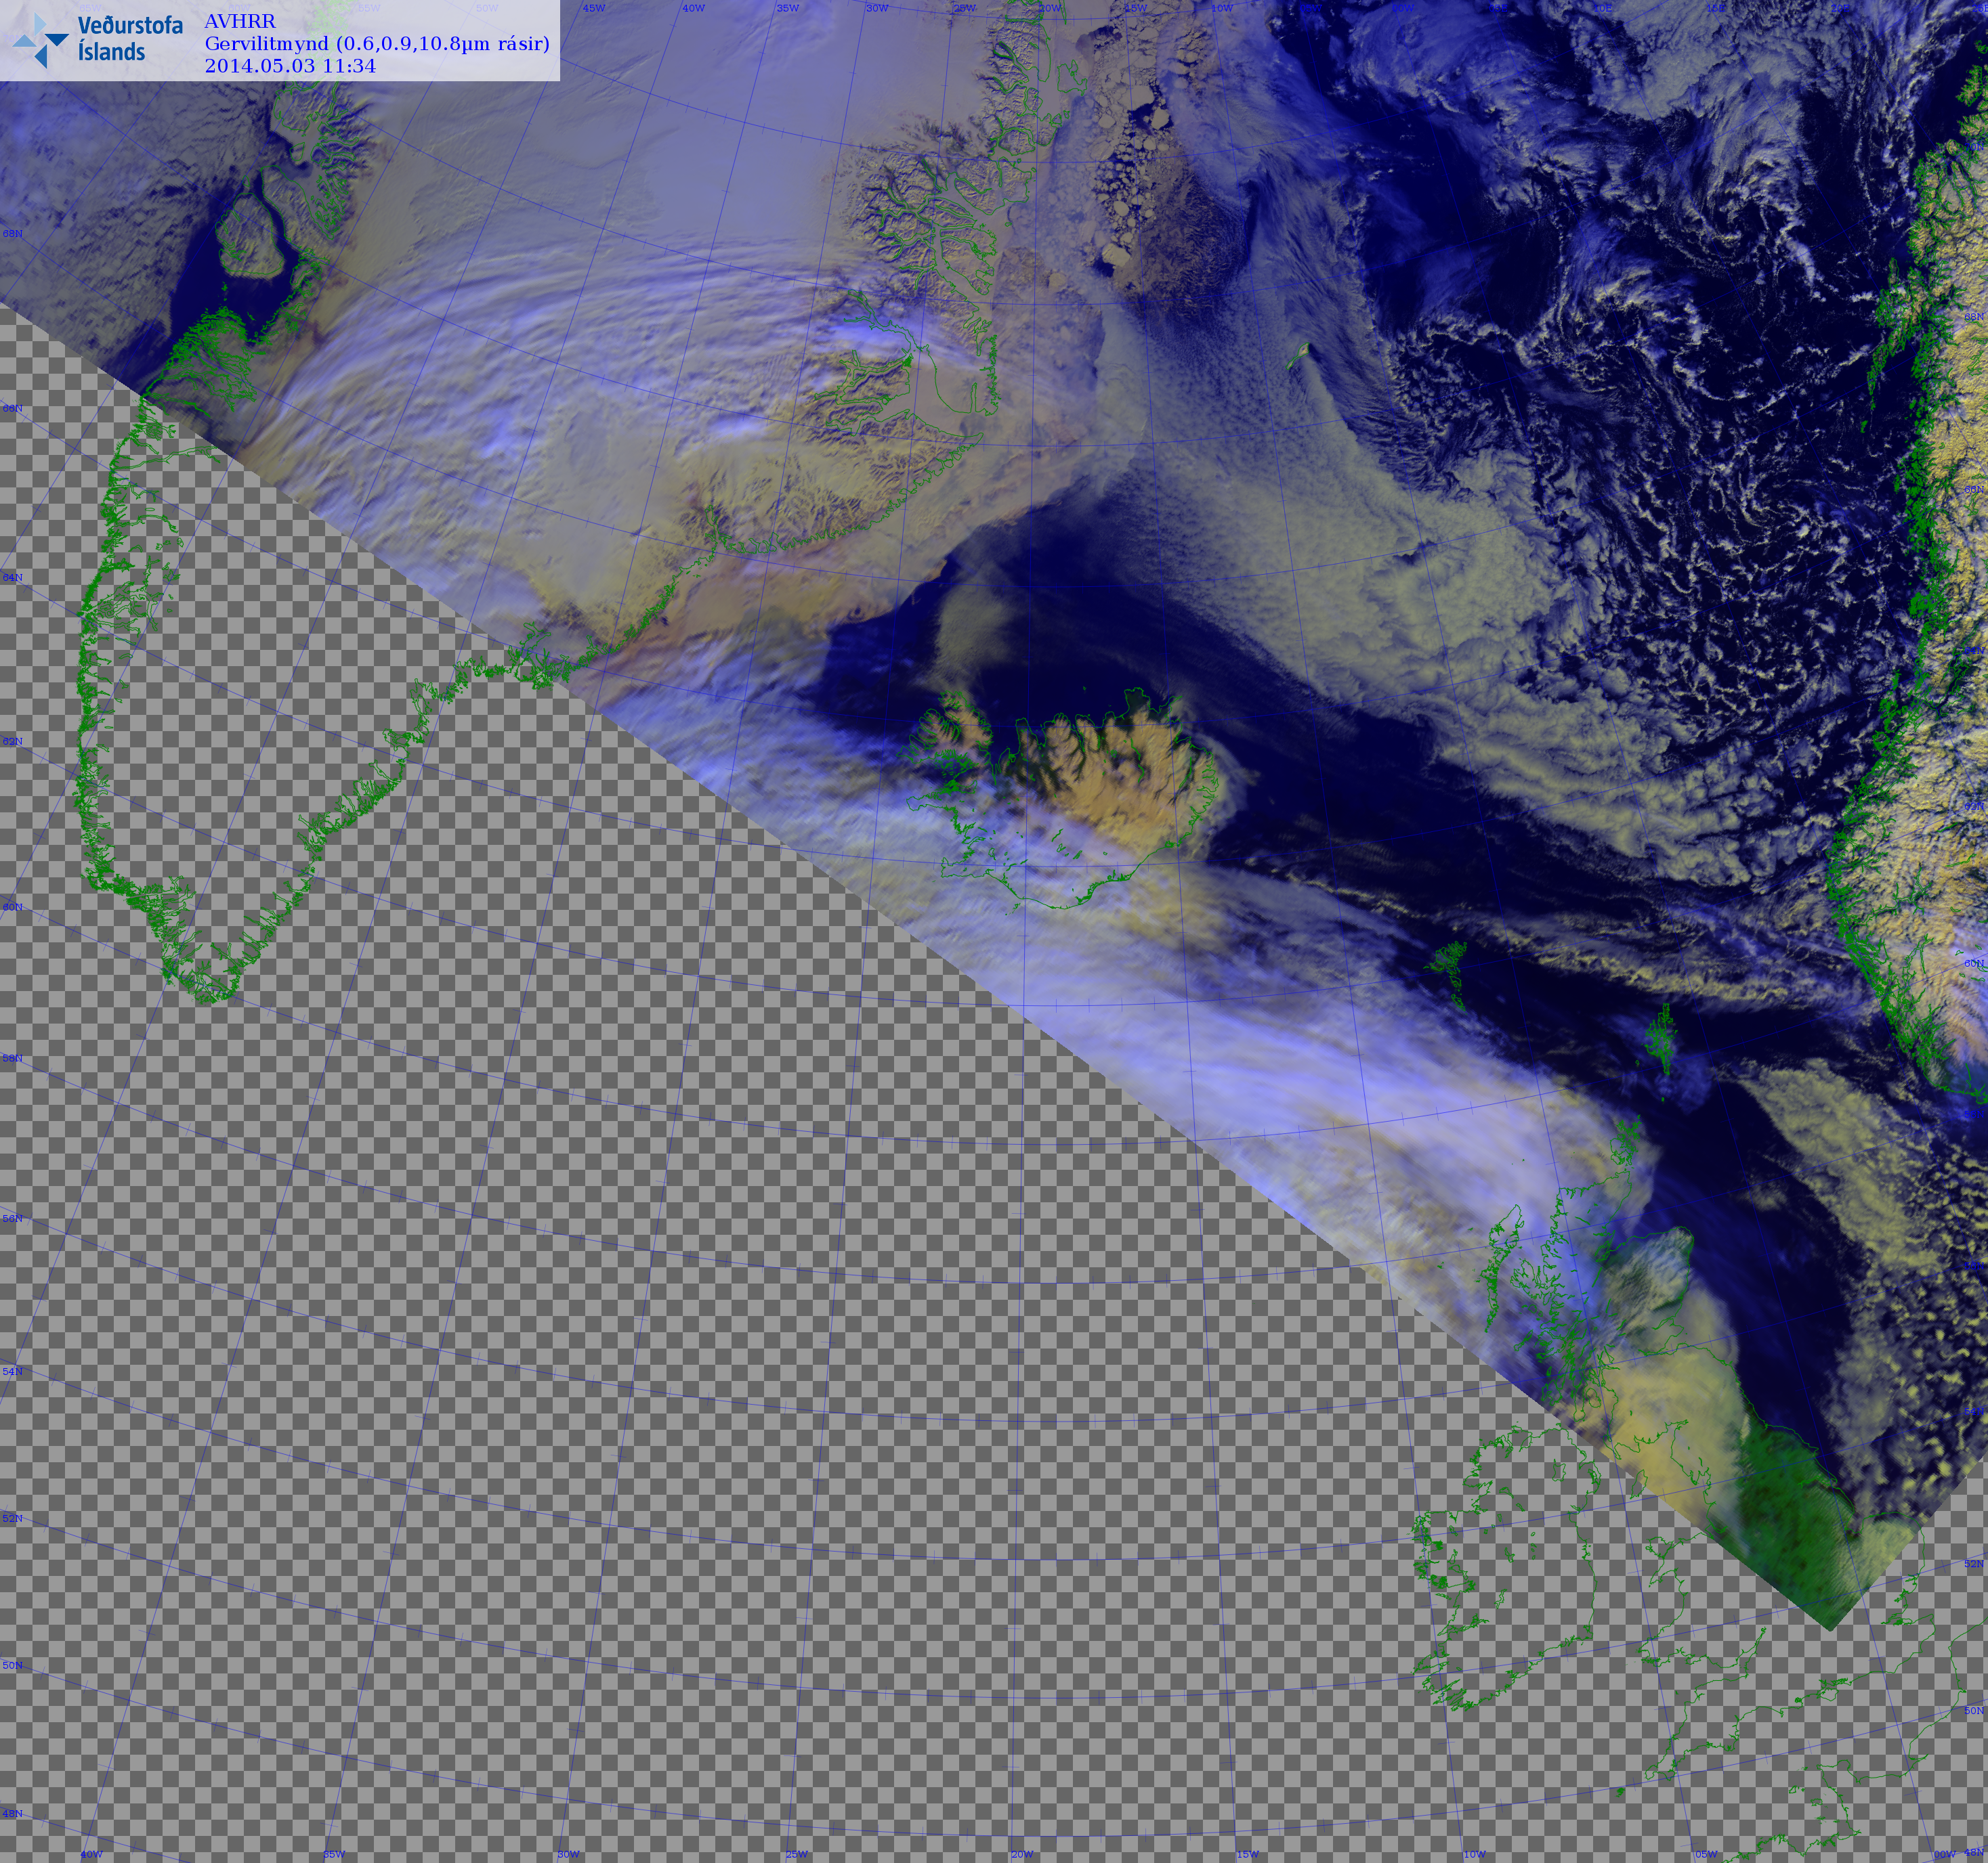
Task: Click the 40W longitude label at bottom
Action: (x=91, y=1854)
